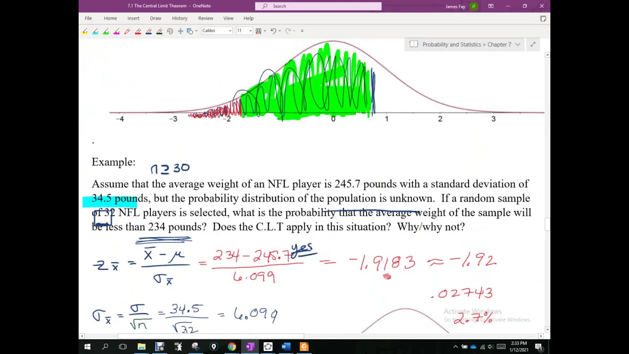Image resolution: width=629 pixels, height=354 pixels.
Task: Open the Windows Start menu
Action: click(x=87, y=347)
